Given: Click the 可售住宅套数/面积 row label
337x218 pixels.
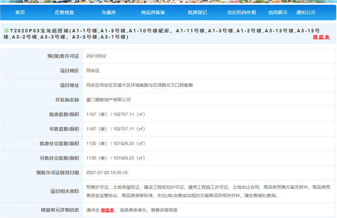Looking at the screenshot, I should pyautogui.click(x=59, y=158).
